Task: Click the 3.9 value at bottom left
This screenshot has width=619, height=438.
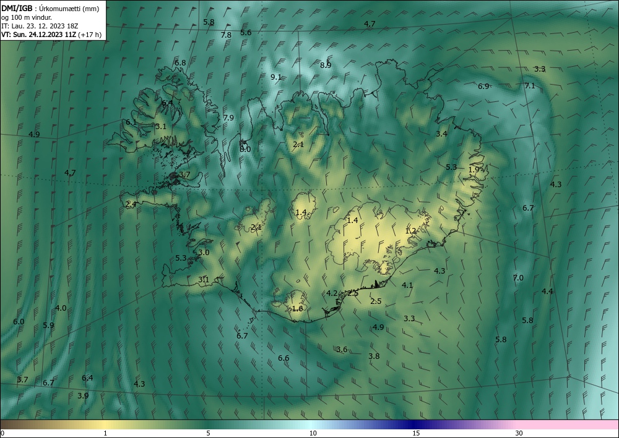Action: pos(83,396)
